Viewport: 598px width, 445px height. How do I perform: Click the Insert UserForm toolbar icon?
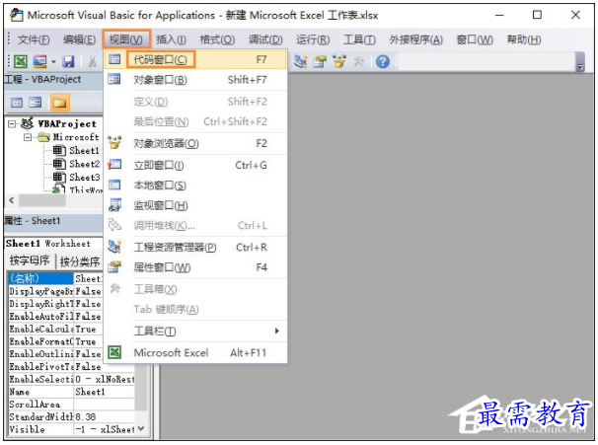point(40,61)
